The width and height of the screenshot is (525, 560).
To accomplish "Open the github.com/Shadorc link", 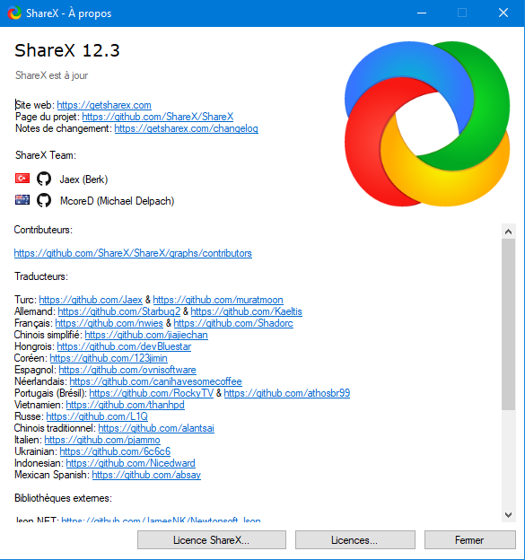I will (233, 323).
